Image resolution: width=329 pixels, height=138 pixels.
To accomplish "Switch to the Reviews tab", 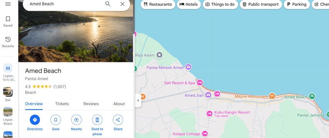I will 91,104.
